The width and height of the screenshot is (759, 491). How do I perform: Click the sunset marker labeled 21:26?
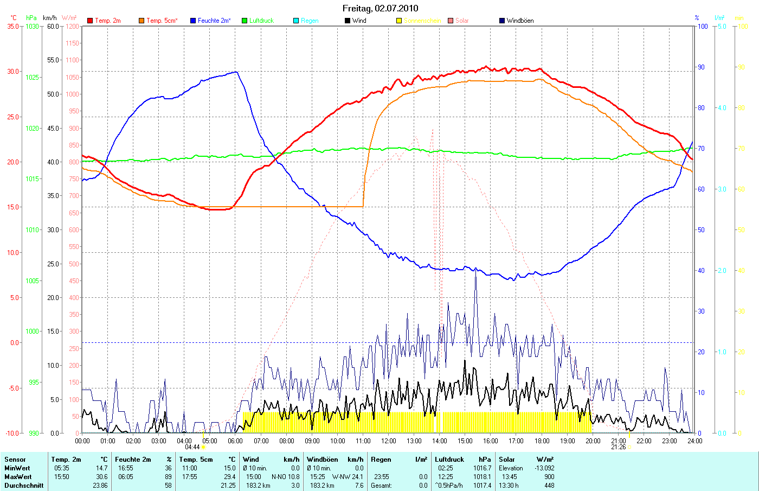619,447
